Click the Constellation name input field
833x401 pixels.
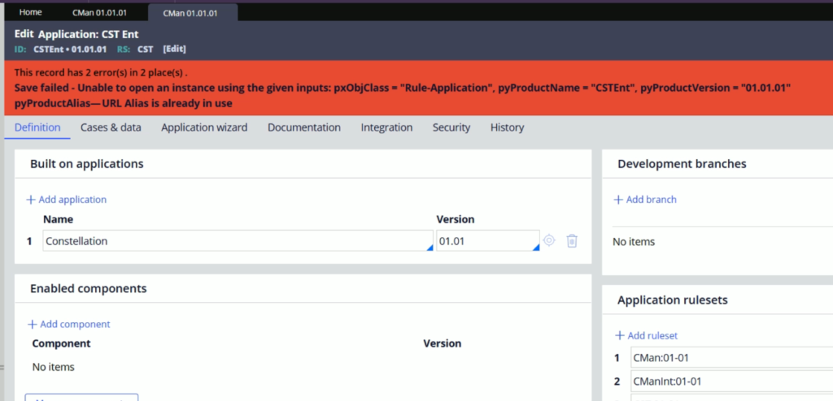coord(238,241)
